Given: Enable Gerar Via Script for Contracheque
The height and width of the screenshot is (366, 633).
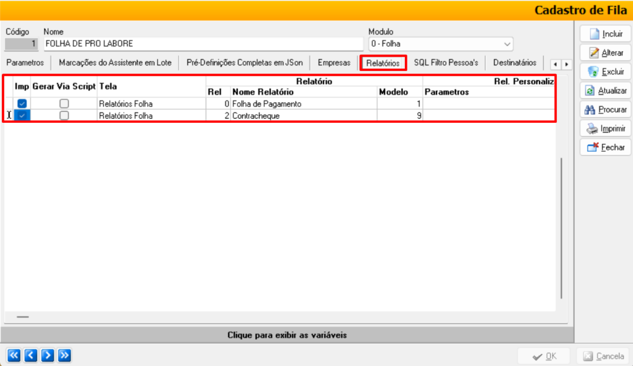Looking at the screenshot, I should [64, 115].
